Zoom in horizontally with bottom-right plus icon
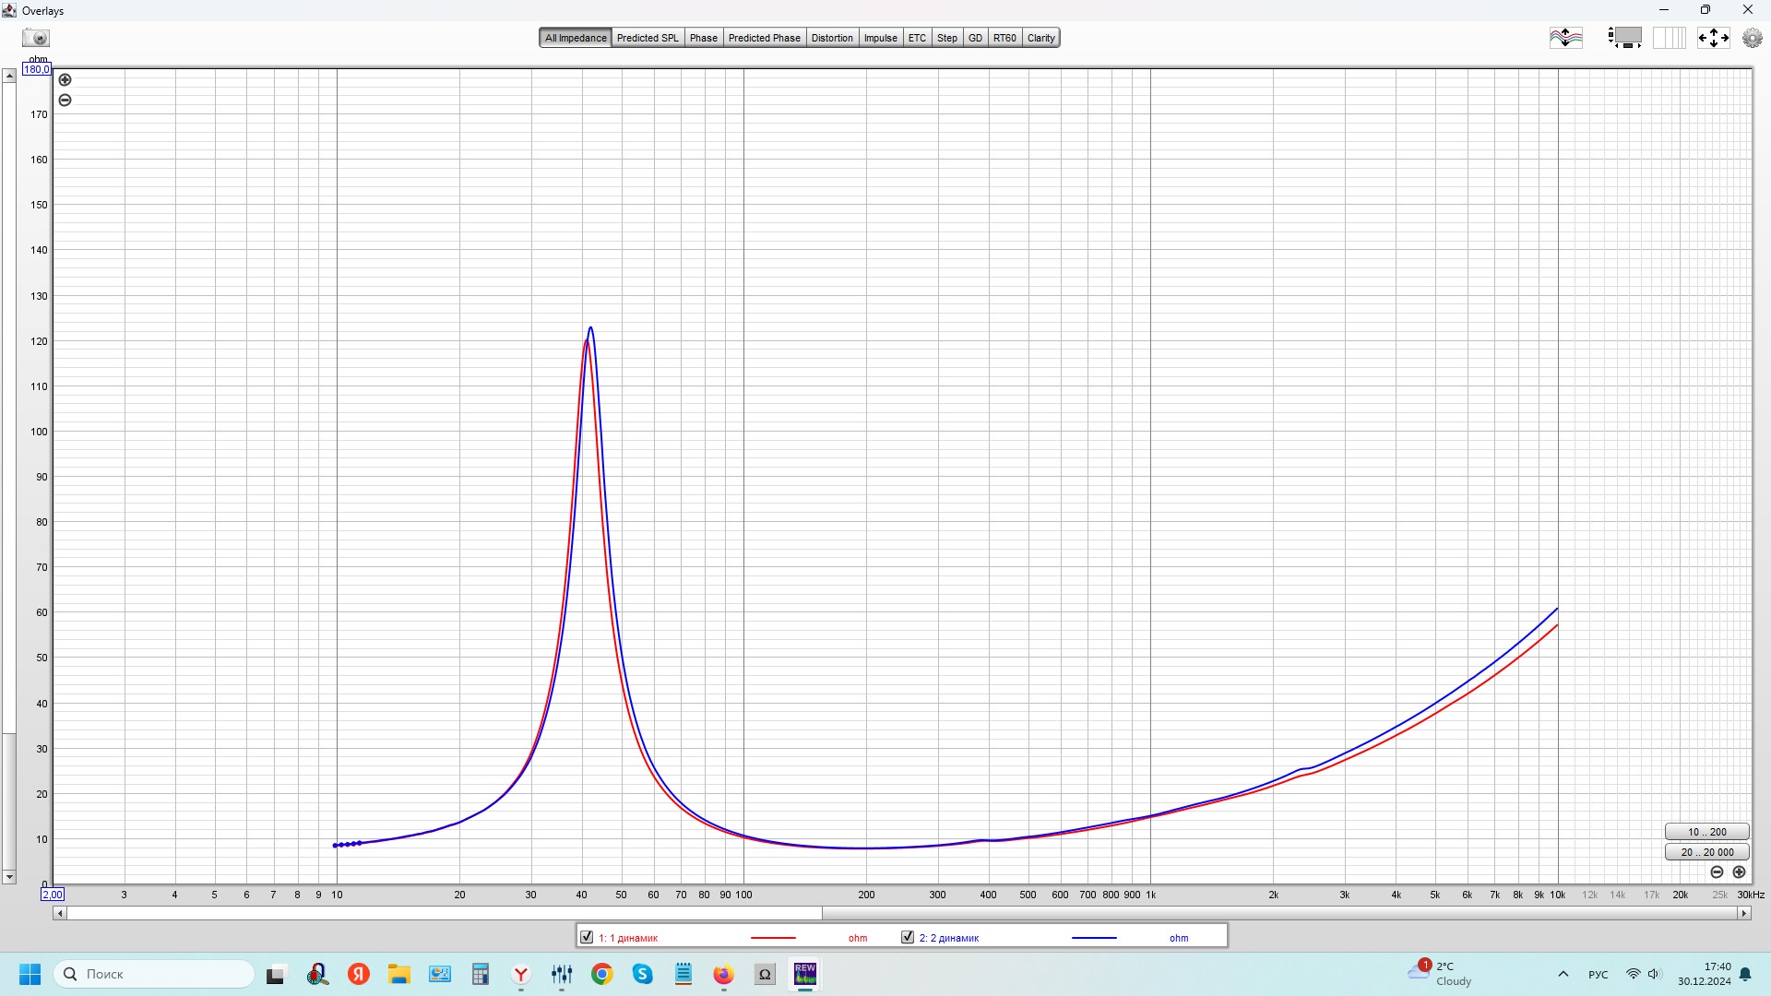The height and width of the screenshot is (996, 1771). coord(1739,872)
